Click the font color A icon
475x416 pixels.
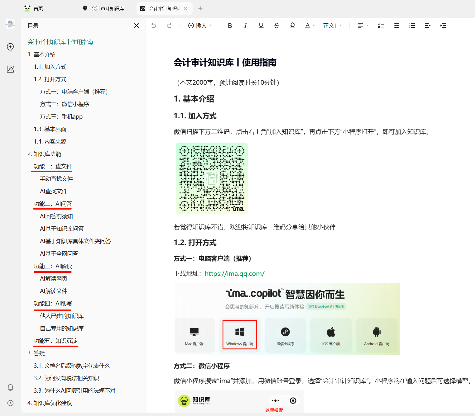click(308, 26)
